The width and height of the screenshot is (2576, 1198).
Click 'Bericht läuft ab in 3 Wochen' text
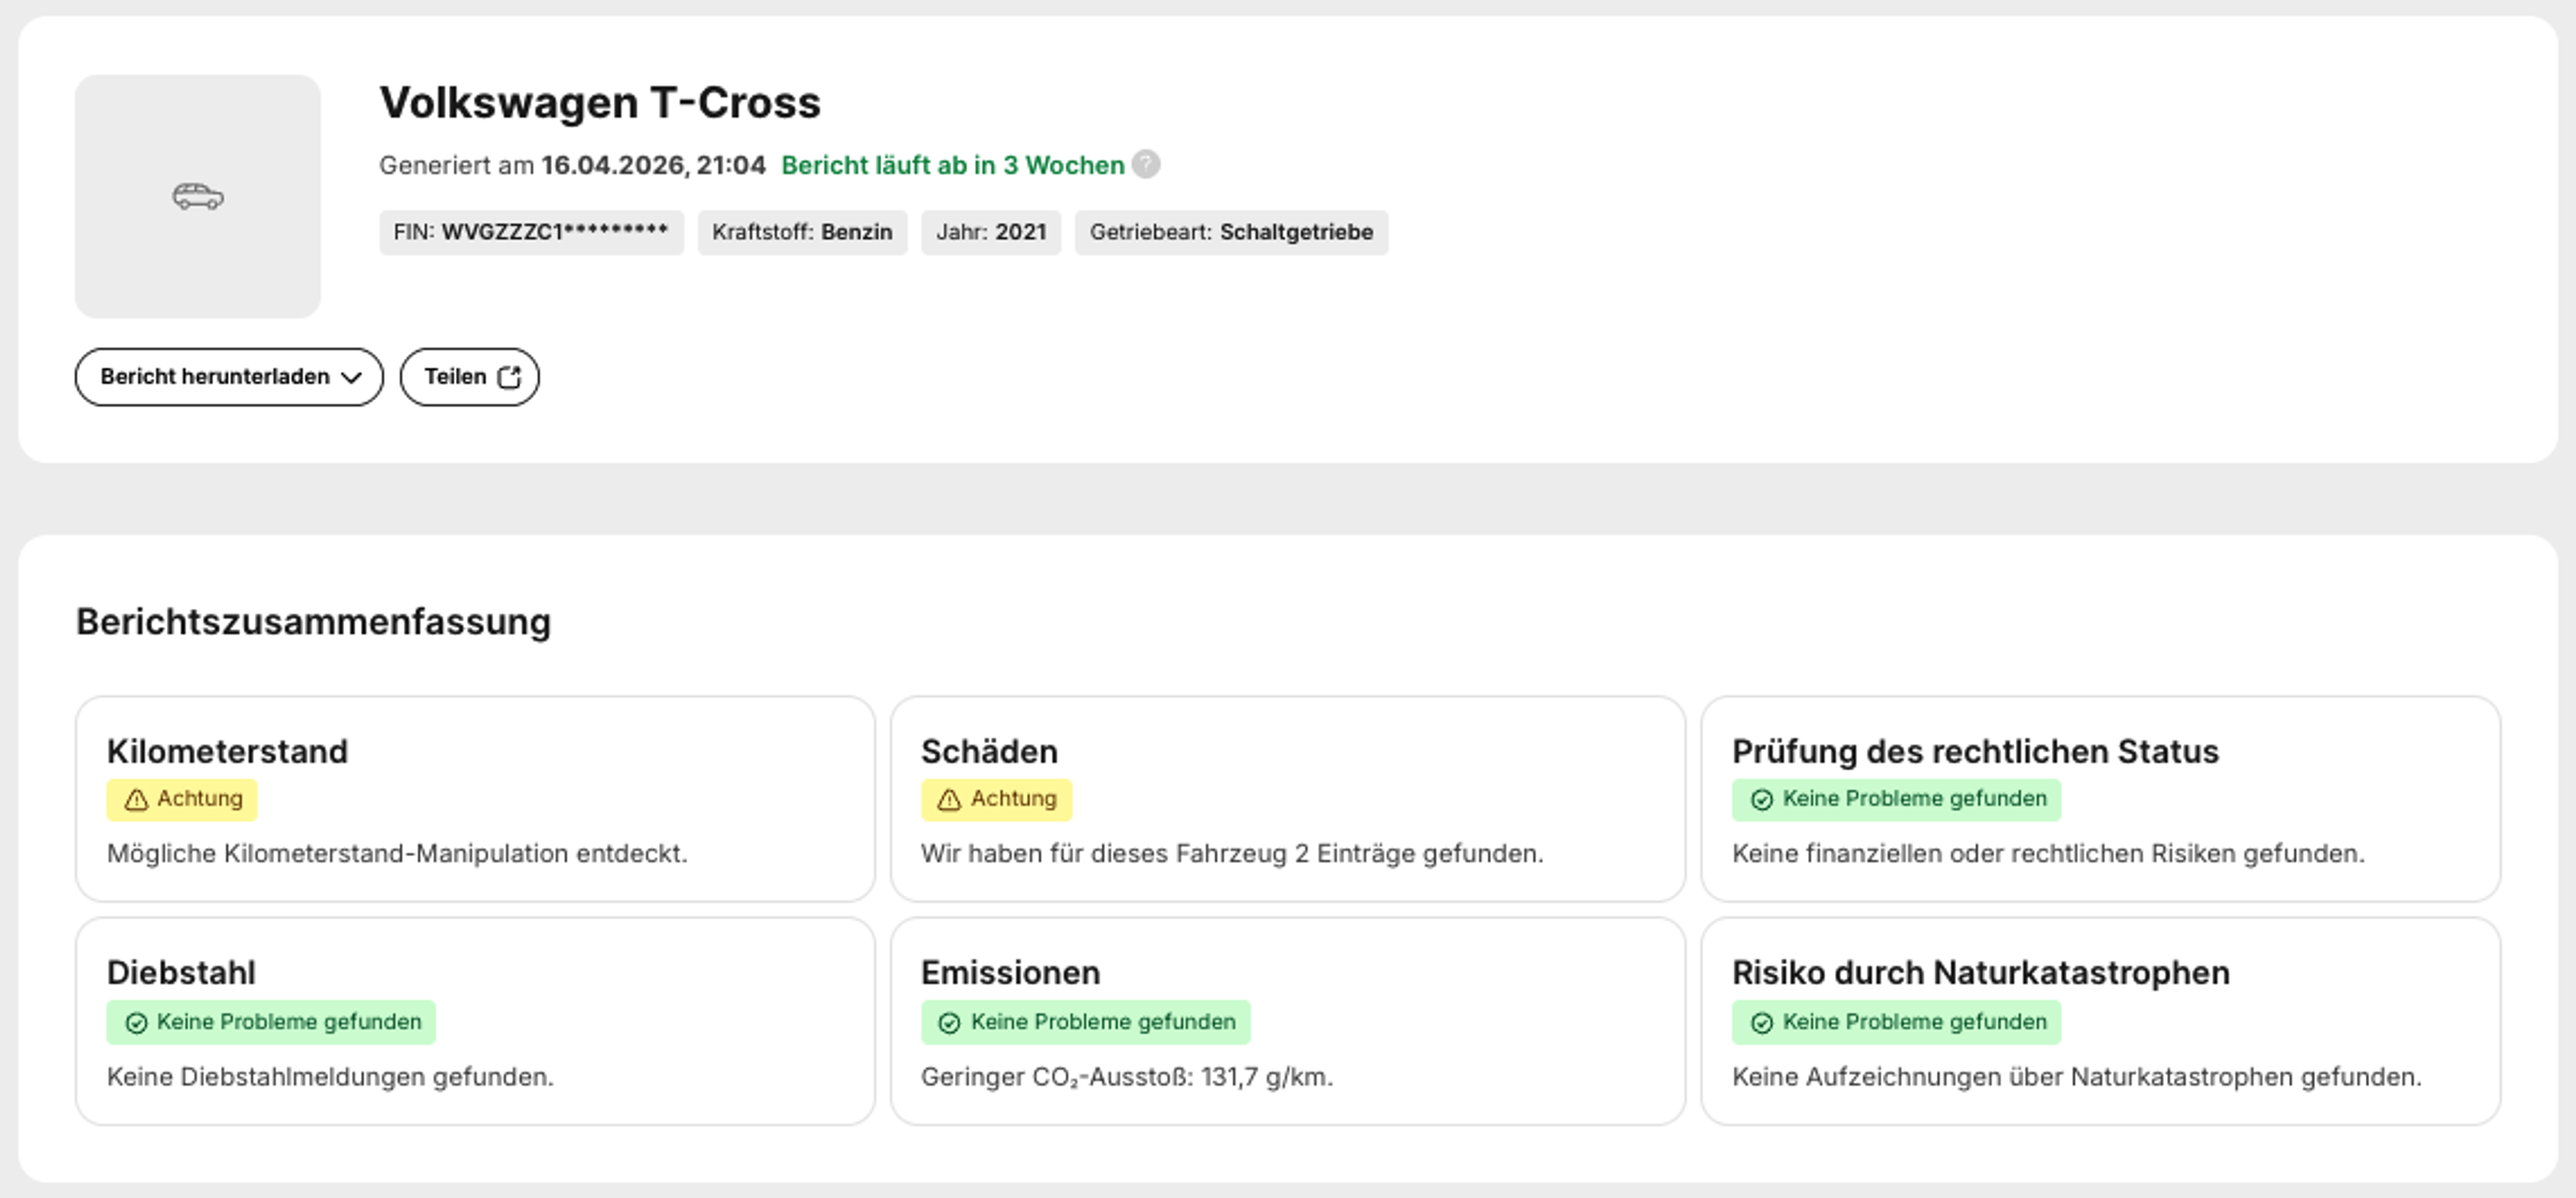(953, 165)
